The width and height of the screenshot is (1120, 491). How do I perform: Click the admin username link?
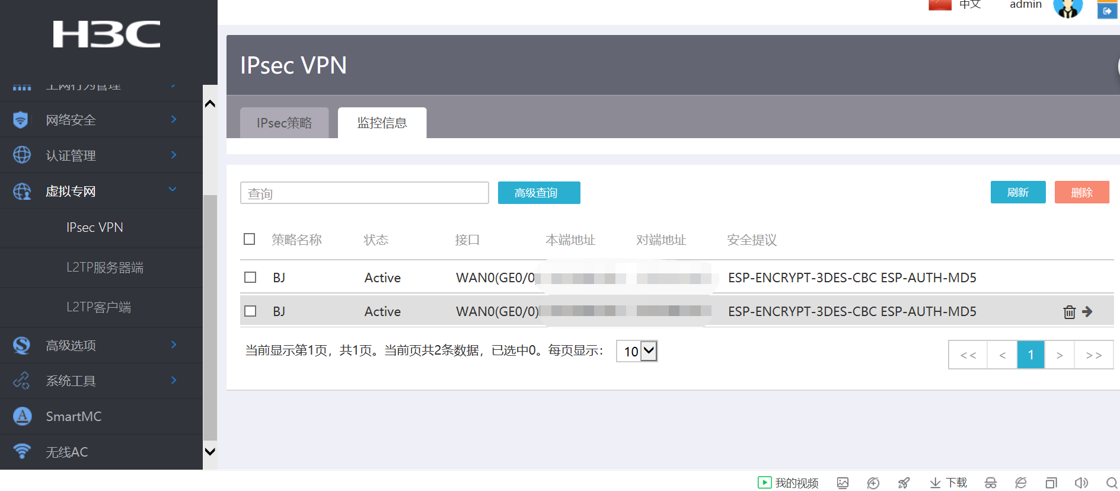1026,5
